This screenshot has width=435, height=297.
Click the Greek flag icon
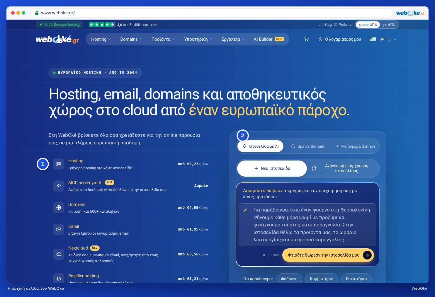tap(373, 39)
